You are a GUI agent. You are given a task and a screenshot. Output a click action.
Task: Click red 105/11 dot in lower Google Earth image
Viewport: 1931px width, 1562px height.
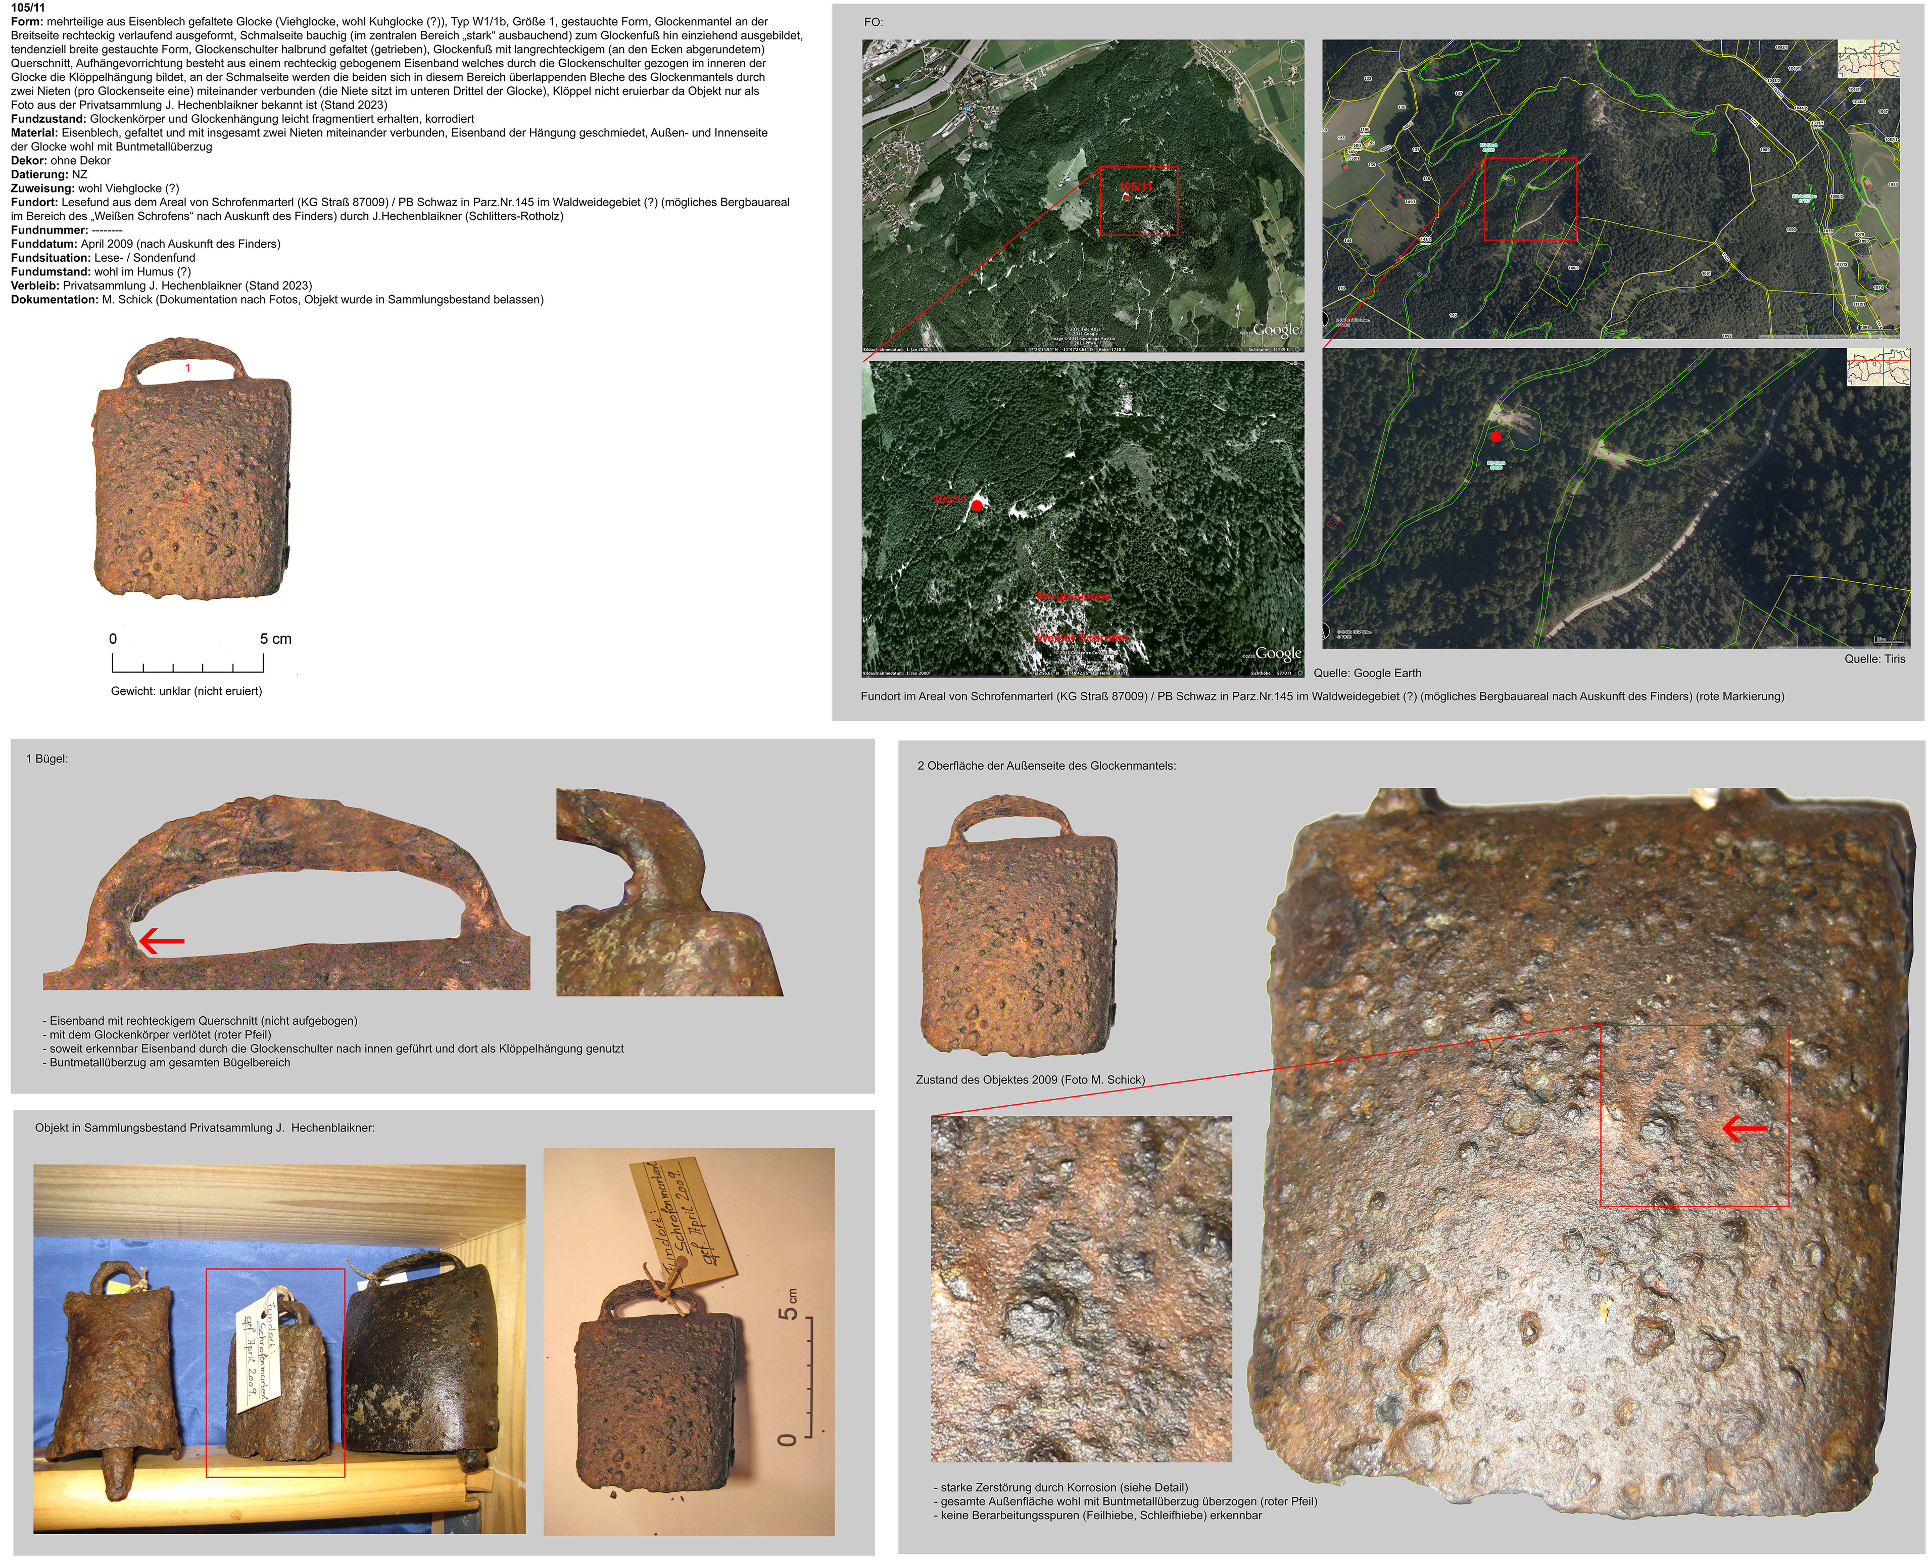pos(976,506)
